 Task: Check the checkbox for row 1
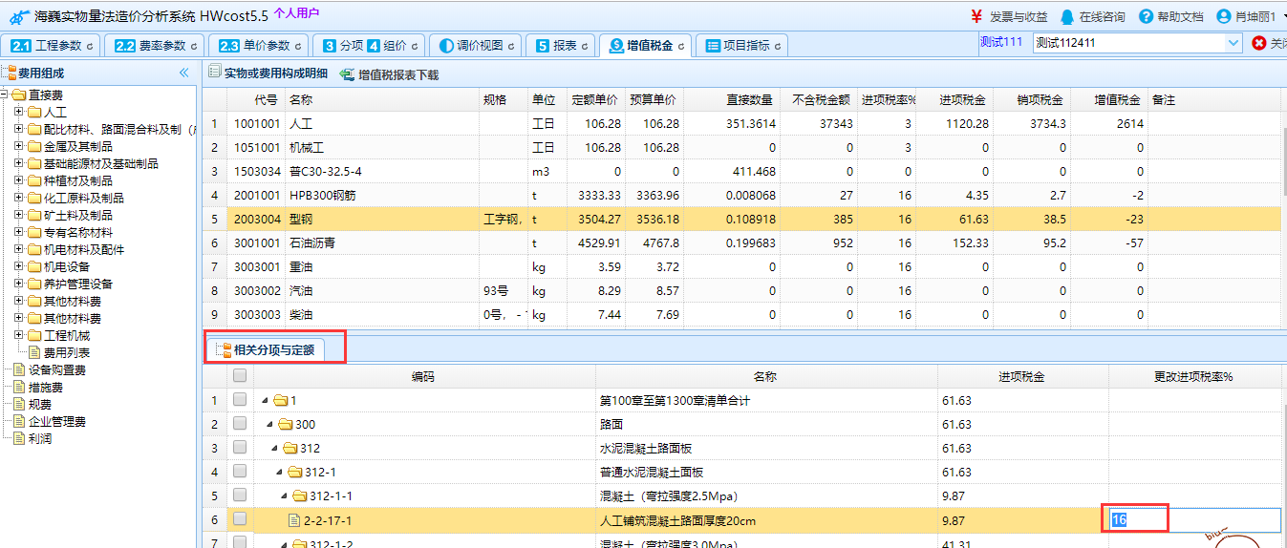(240, 400)
